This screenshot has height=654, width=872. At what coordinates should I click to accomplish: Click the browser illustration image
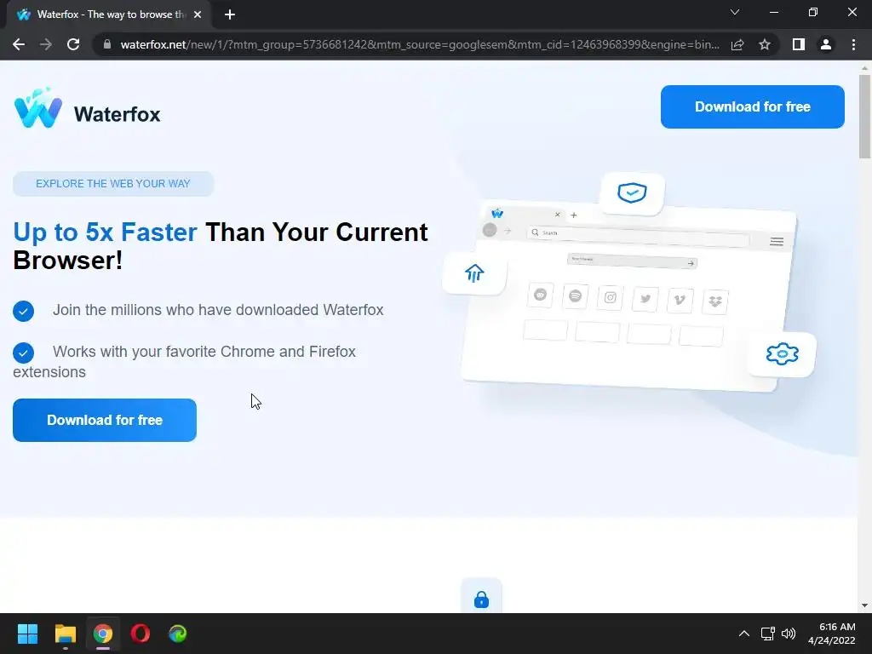point(629,283)
